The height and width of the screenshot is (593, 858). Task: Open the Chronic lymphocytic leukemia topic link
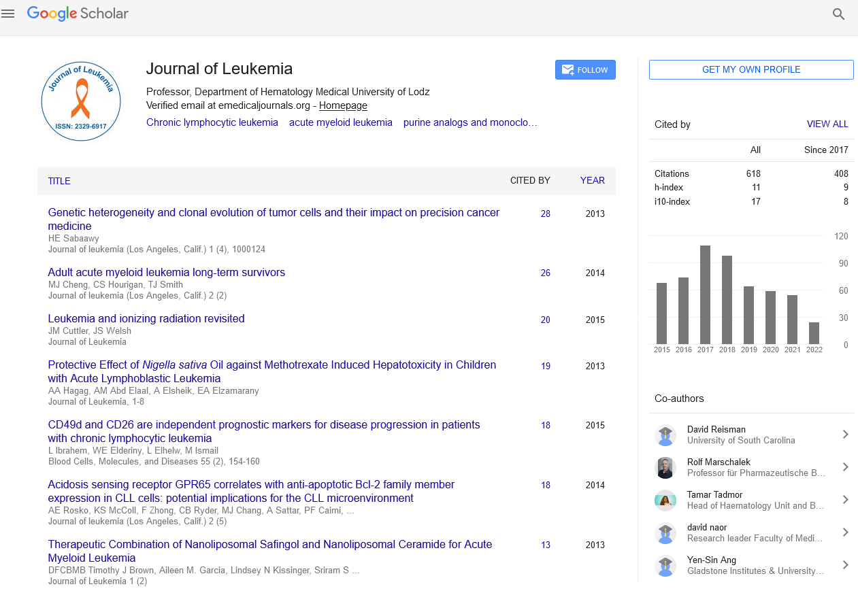212,122
